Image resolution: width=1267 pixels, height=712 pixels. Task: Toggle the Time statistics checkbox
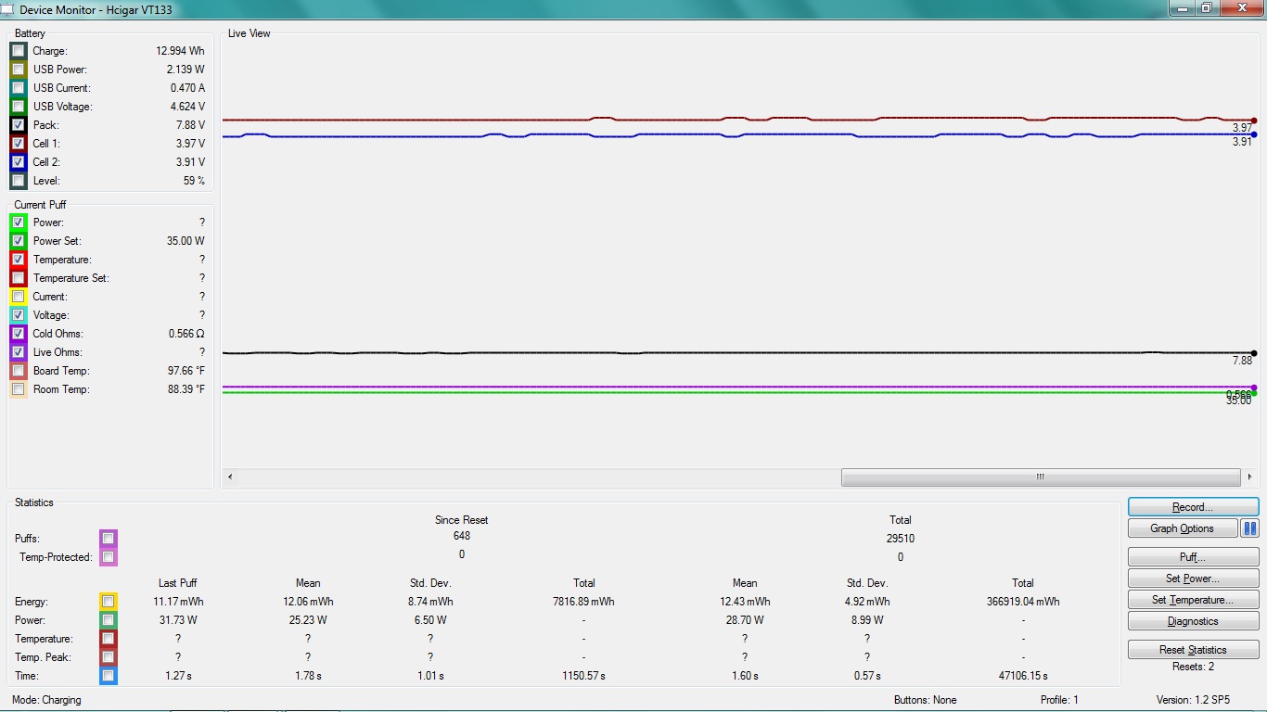coord(109,676)
